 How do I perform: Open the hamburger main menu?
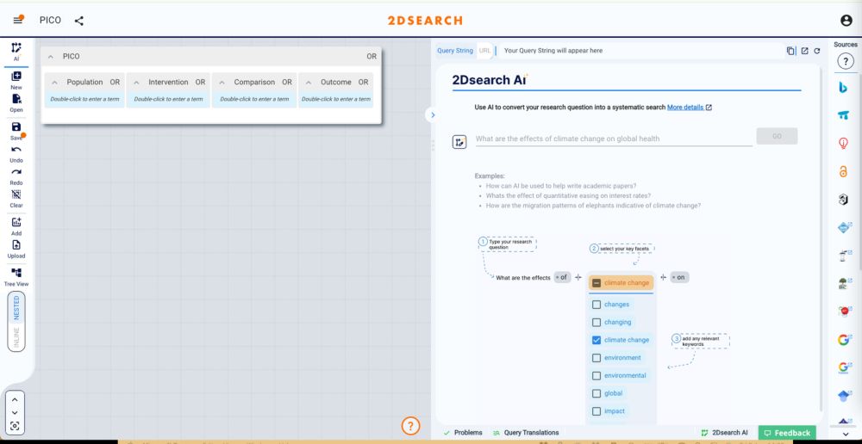(17, 20)
